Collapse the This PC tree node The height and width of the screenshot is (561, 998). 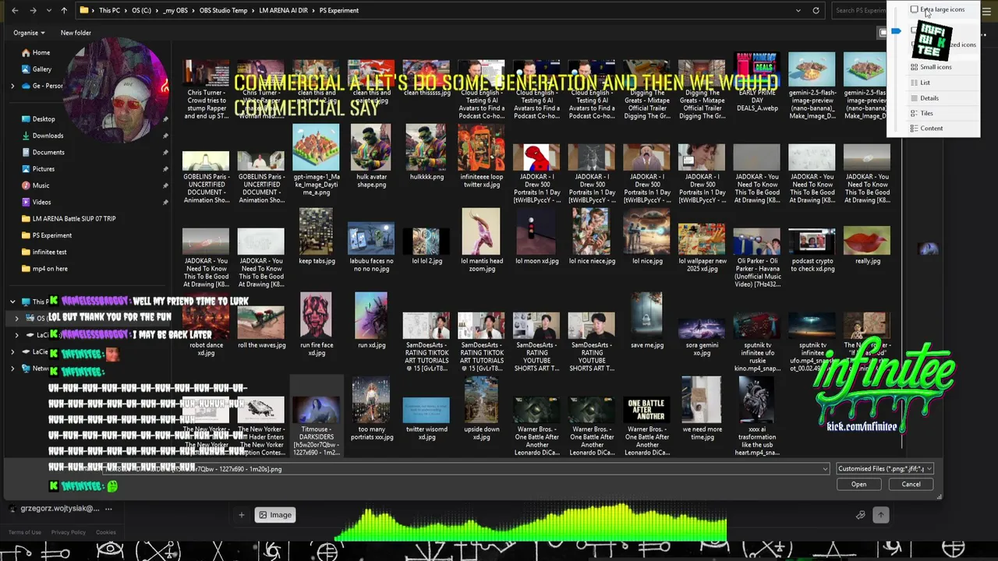[x=12, y=302]
